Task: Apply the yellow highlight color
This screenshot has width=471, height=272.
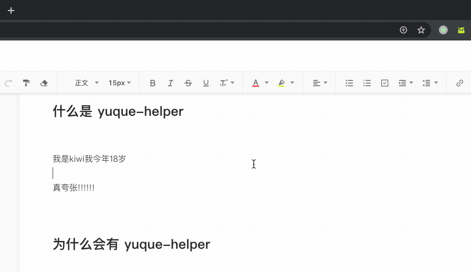Action: pos(281,83)
